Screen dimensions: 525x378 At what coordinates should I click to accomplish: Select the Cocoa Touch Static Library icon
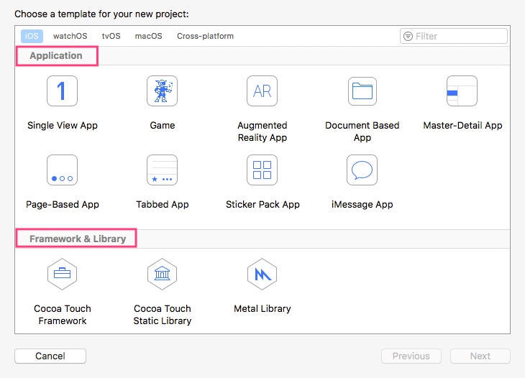(162, 274)
